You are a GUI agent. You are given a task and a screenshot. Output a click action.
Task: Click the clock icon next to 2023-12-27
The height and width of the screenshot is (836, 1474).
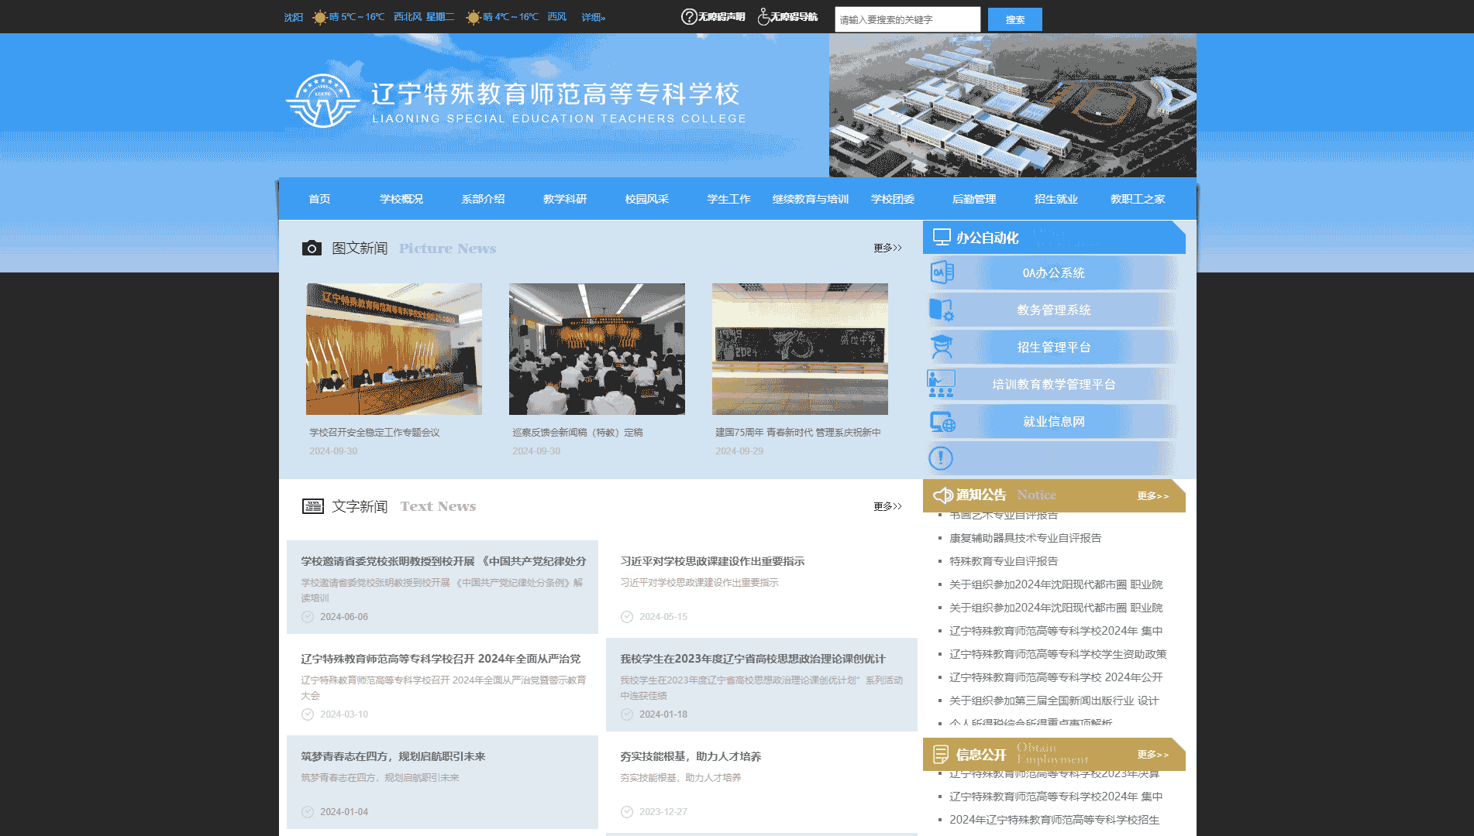tap(627, 812)
